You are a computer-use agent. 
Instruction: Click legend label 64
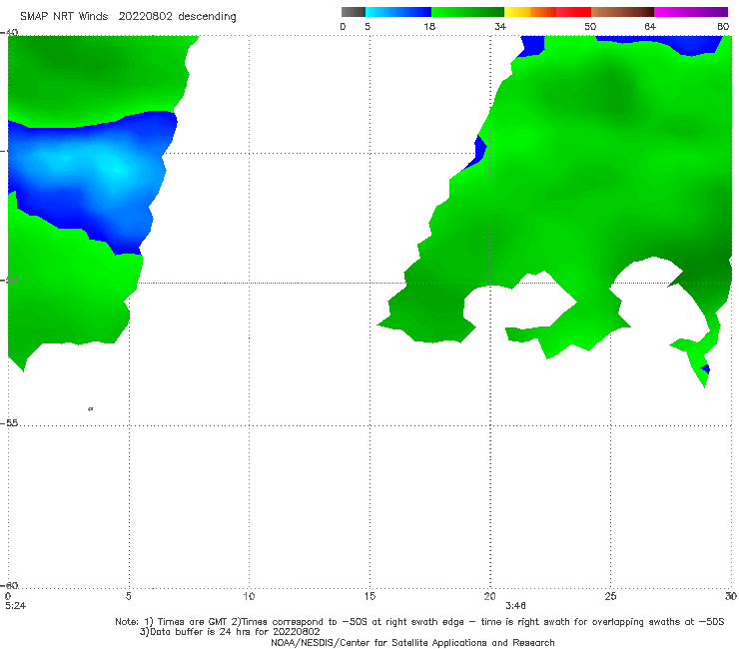[650, 26]
